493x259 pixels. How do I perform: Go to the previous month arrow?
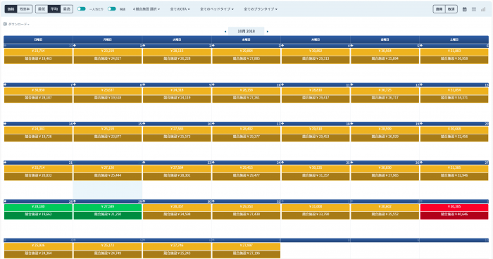[x=225, y=32]
